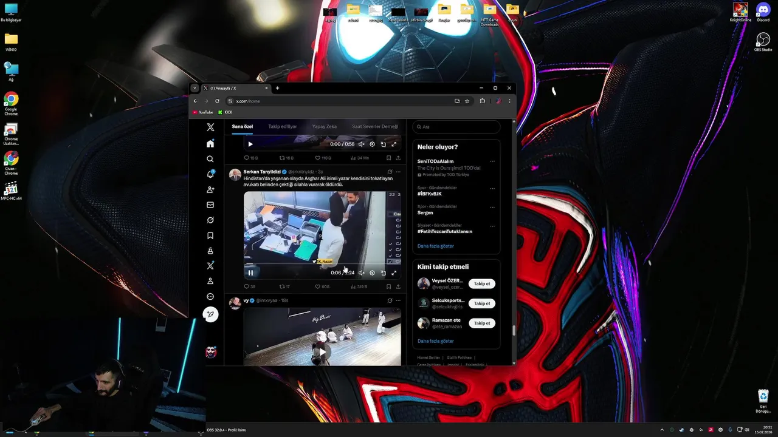Image resolution: width=778 pixels, height=437 pixels.
Task: Click the X logo at sidebar top
Action: (210, 127)
